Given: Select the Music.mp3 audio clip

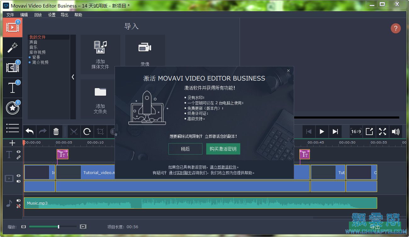Looking at the screenshot, I should click(200, 203).
